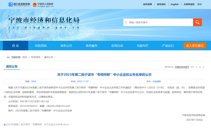Open the 政务微博 top link
Screen dimensions: 211x131
pyautogui.click(x=147, y=4)
